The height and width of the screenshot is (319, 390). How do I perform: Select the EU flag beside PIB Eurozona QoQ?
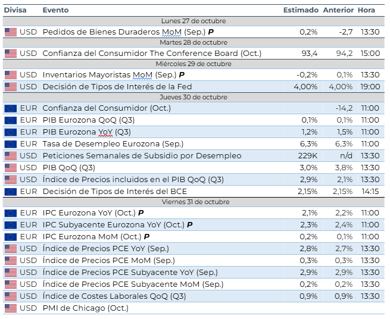pos(10,120)
